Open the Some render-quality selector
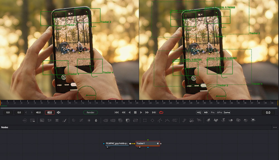Image resolution: width=279 pixels, height=160 pixels. pyautogui.click(x=227, y=112)
